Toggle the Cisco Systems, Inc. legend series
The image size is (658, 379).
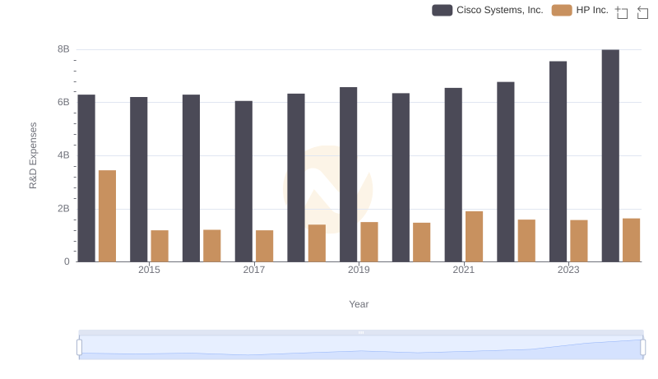488,10
